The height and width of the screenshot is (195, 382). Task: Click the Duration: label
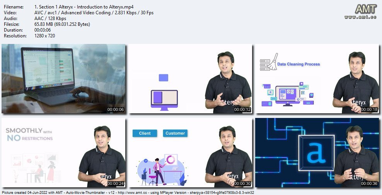tap(14, 30)
